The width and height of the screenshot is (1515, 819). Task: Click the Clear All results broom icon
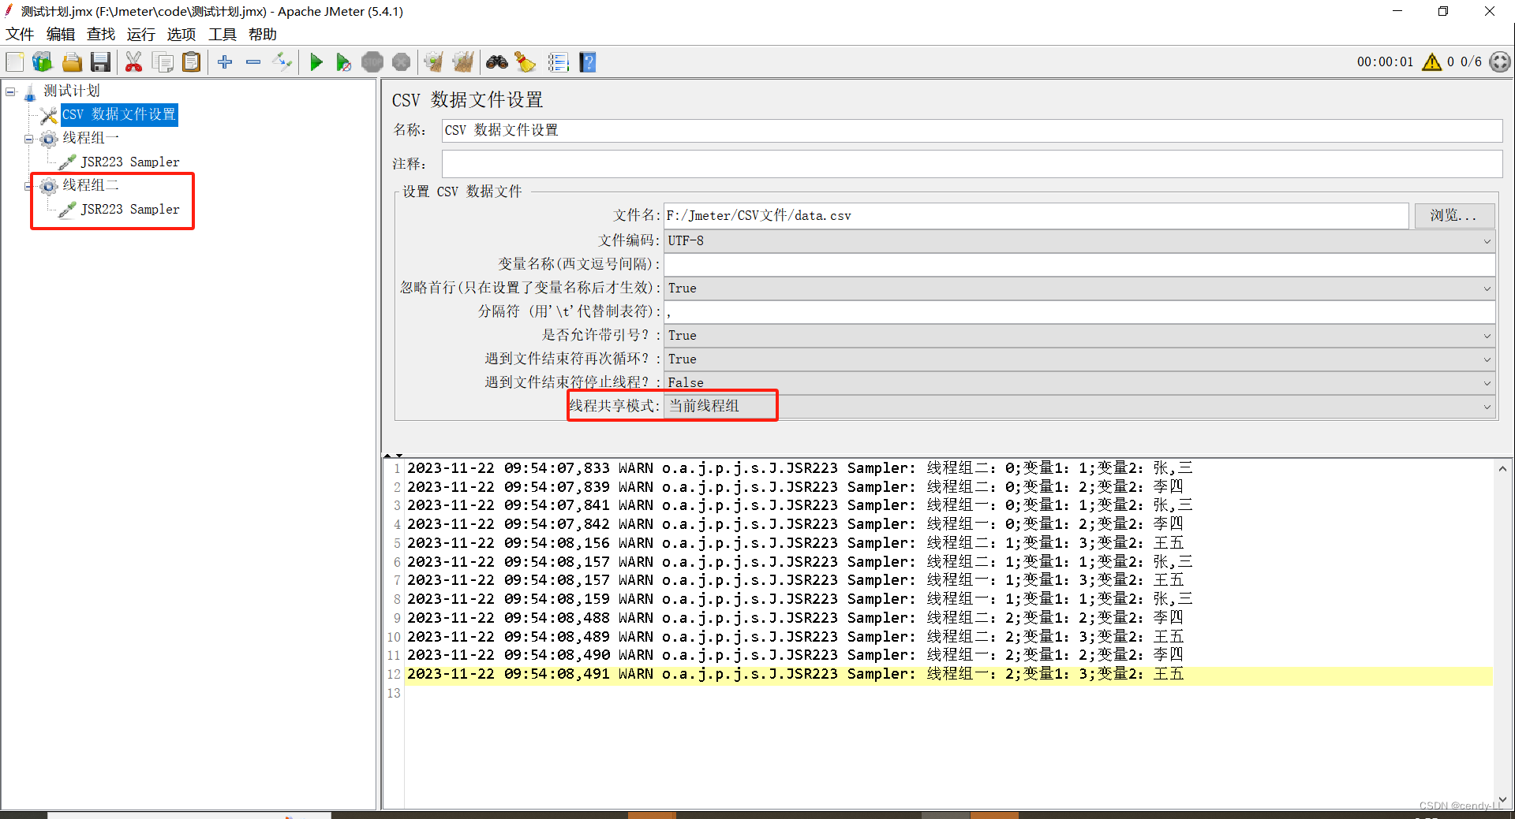pyautogui.click(x=463, y=61)
